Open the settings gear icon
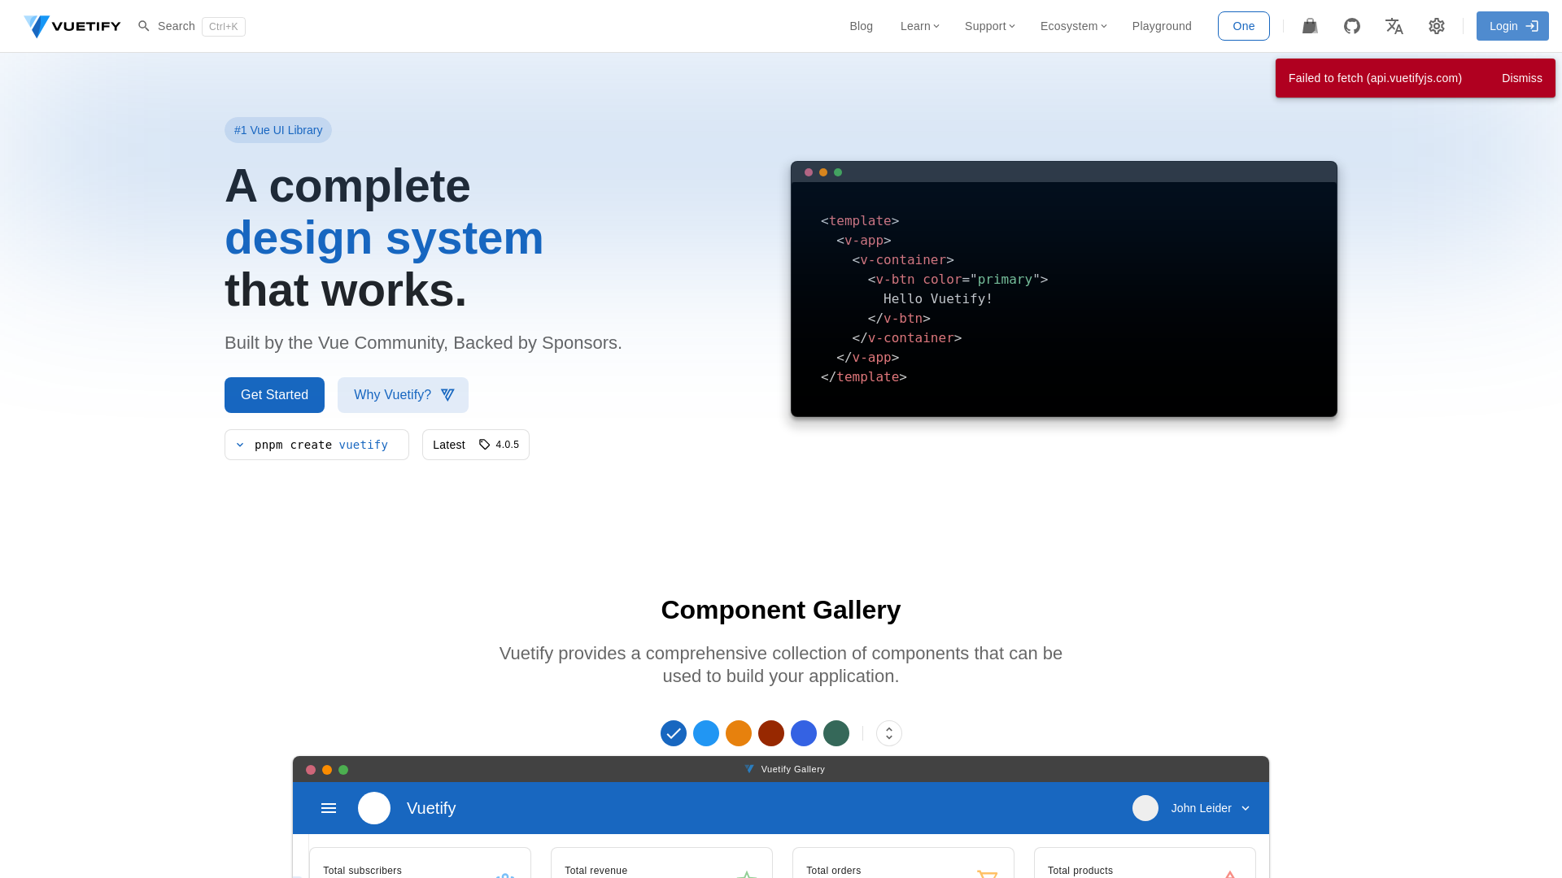 [1437, 26]
